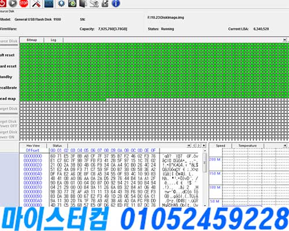Click the SN label in disk info
Image resolution: width=289 pixels, height=231 pixels.
[83, 20]
